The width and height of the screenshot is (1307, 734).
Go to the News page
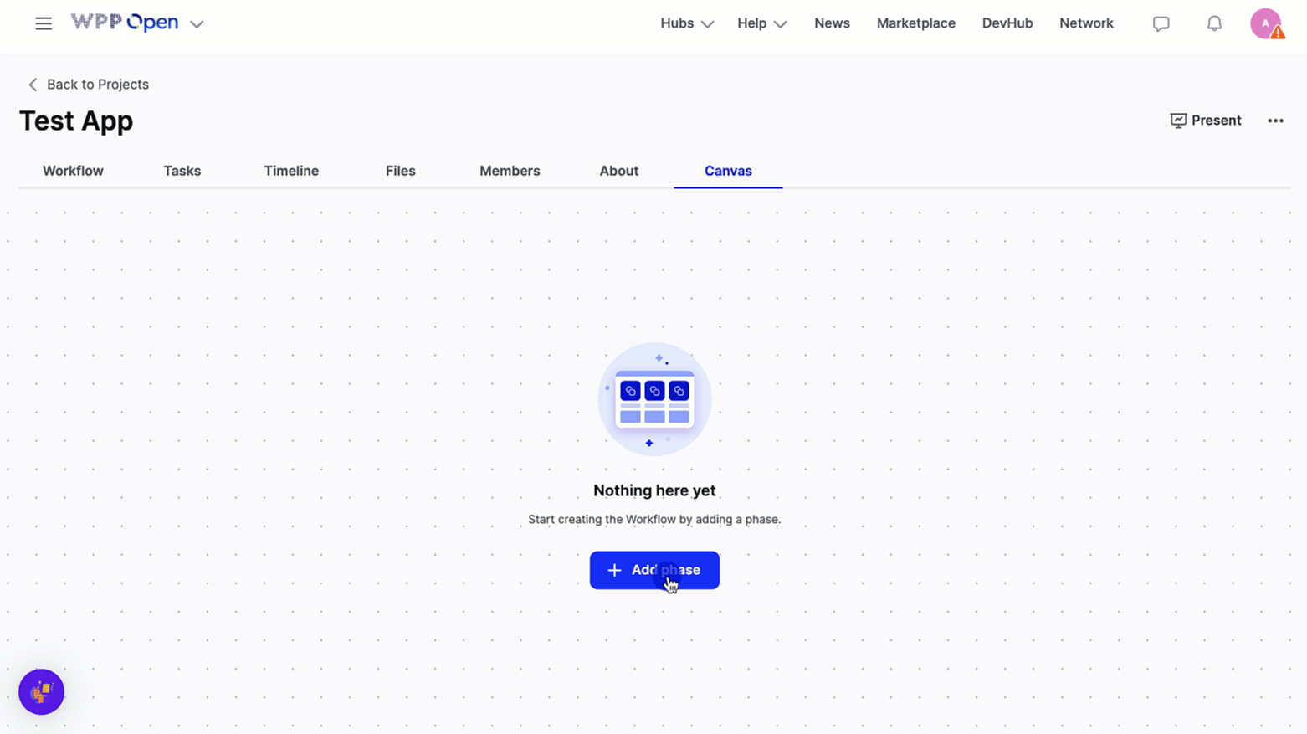coord(832,23)
